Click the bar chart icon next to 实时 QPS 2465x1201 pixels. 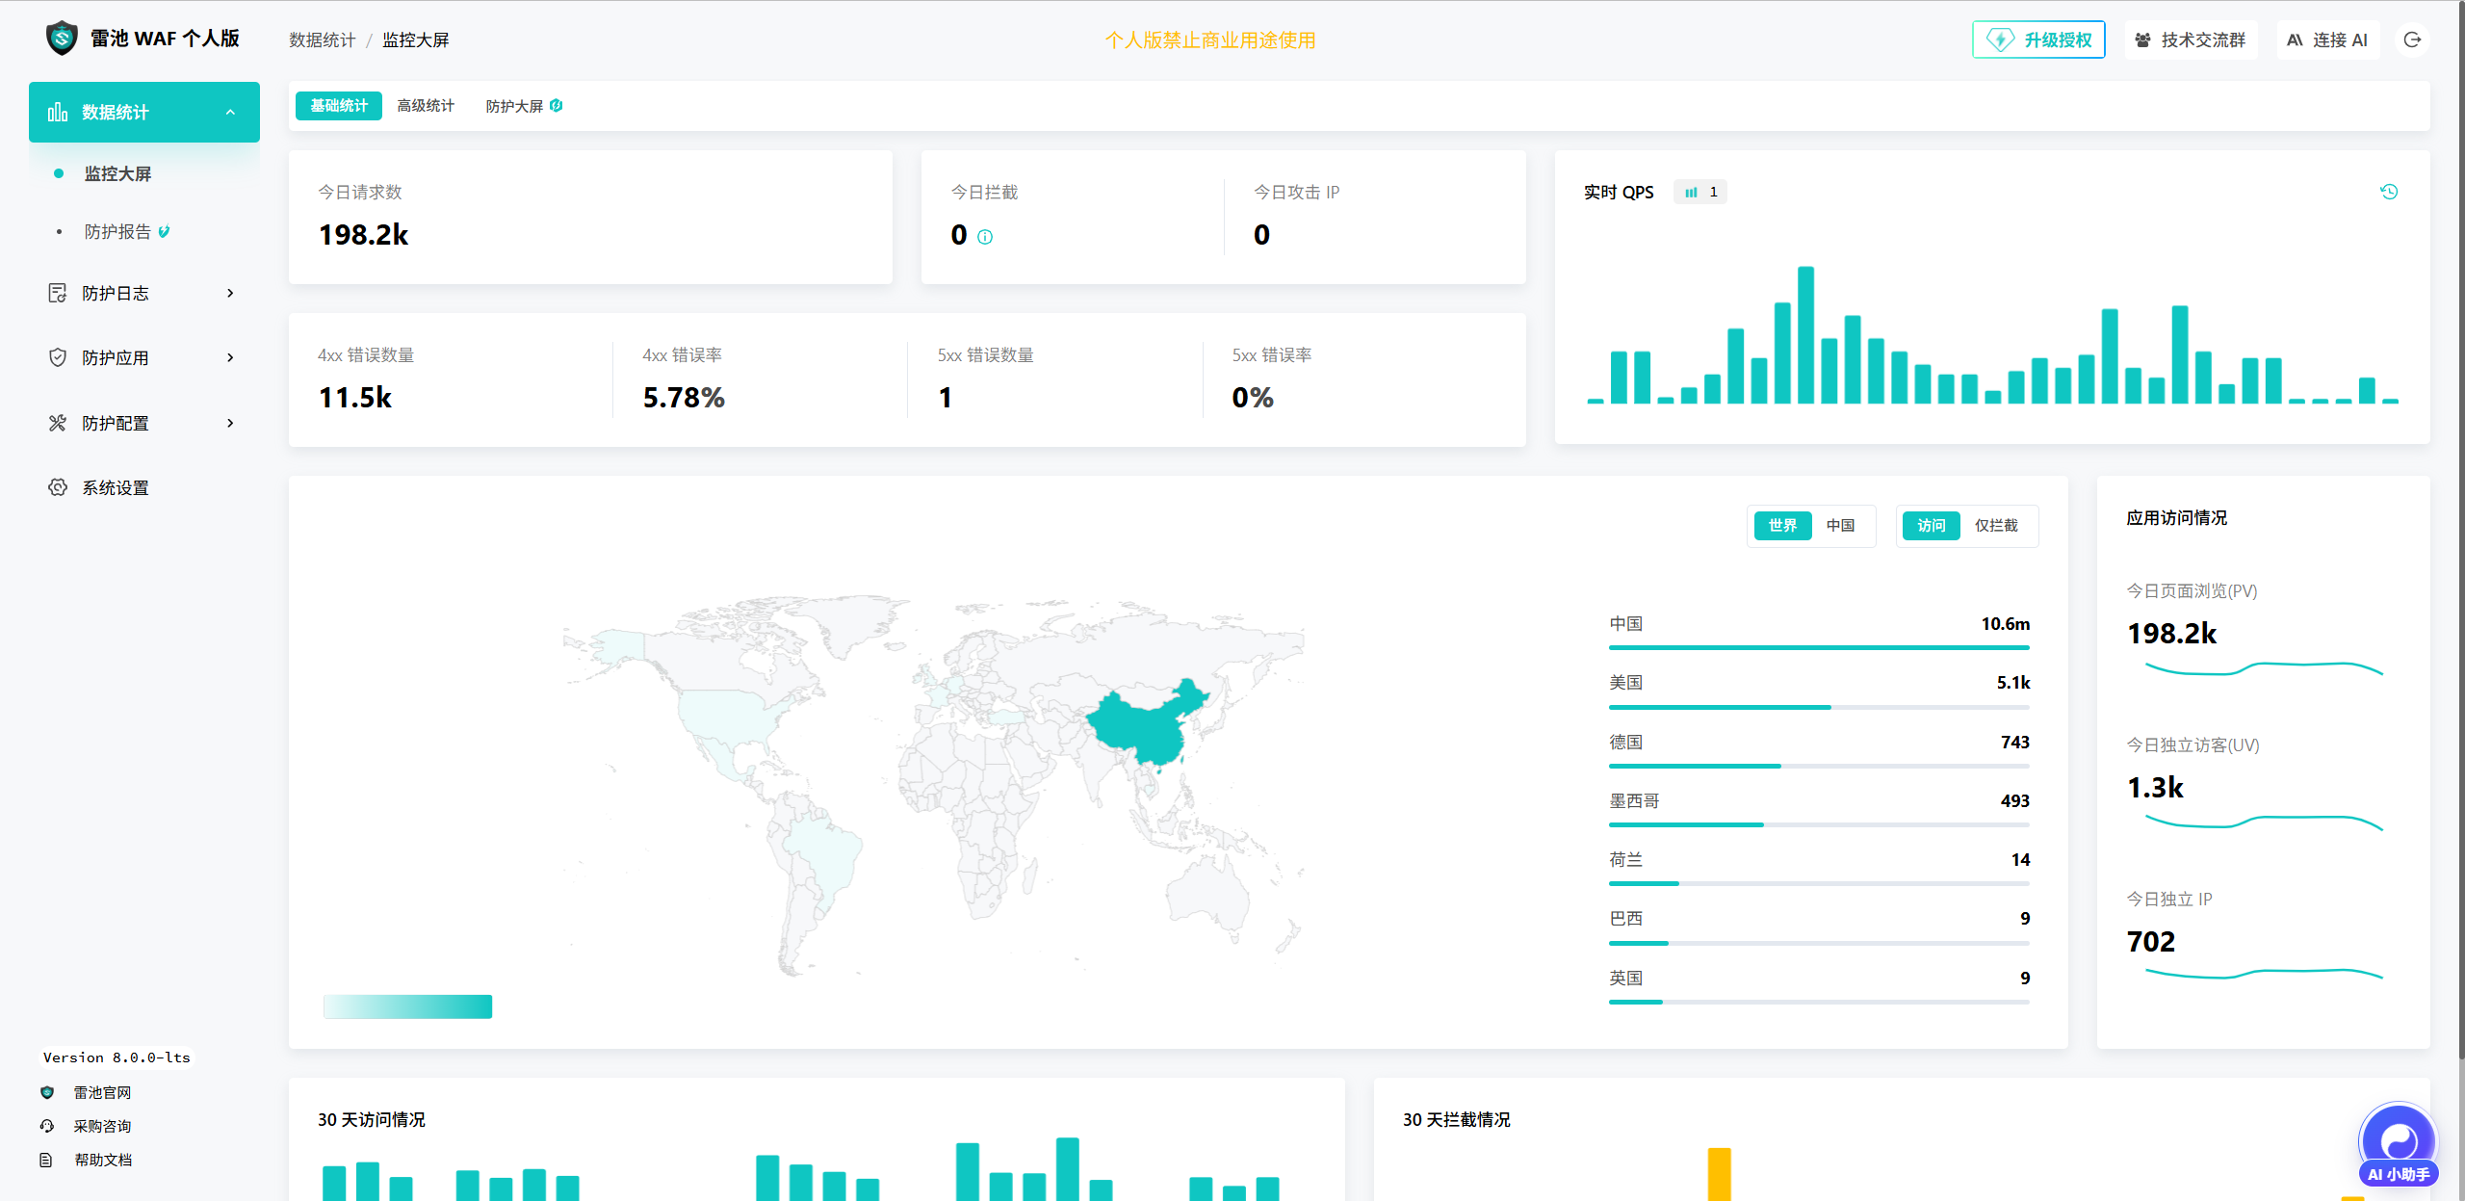tap(1691, 193)
